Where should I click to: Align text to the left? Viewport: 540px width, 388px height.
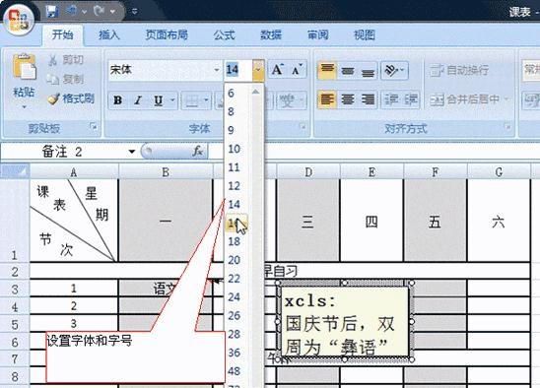(326, 99)
